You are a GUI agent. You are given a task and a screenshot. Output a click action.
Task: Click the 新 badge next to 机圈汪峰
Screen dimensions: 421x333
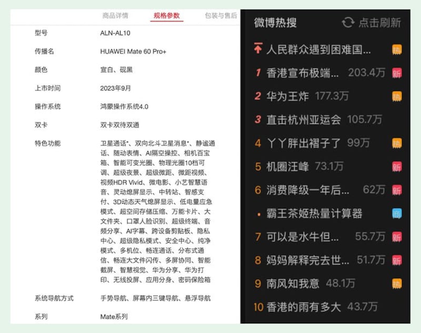pyautogui.click(x=397, y=166)
